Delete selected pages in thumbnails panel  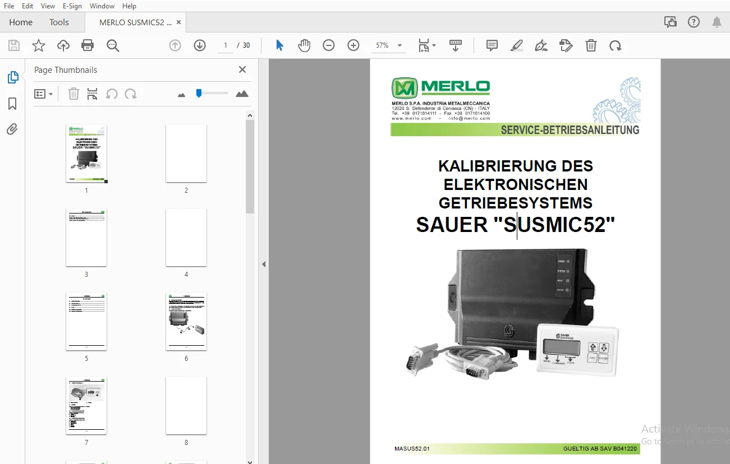tap(74, 94)
